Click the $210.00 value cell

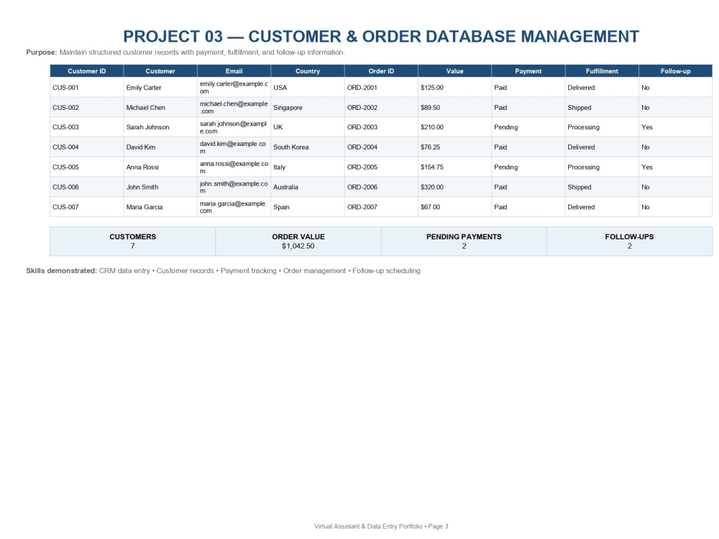point(455,127)
